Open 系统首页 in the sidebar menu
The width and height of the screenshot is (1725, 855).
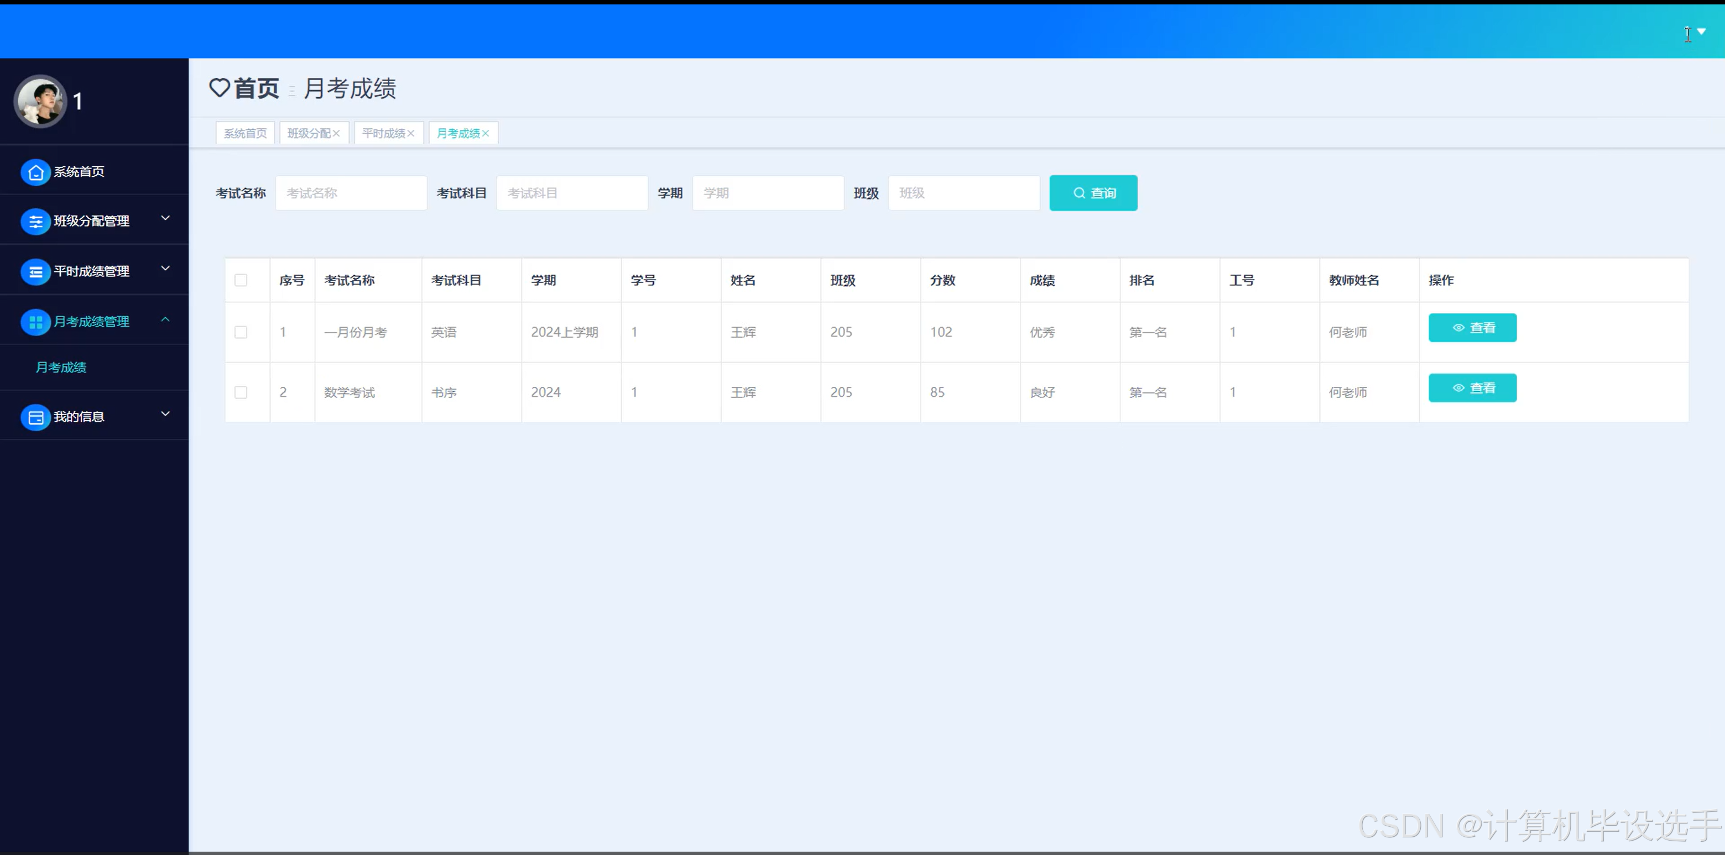point(79,171)
